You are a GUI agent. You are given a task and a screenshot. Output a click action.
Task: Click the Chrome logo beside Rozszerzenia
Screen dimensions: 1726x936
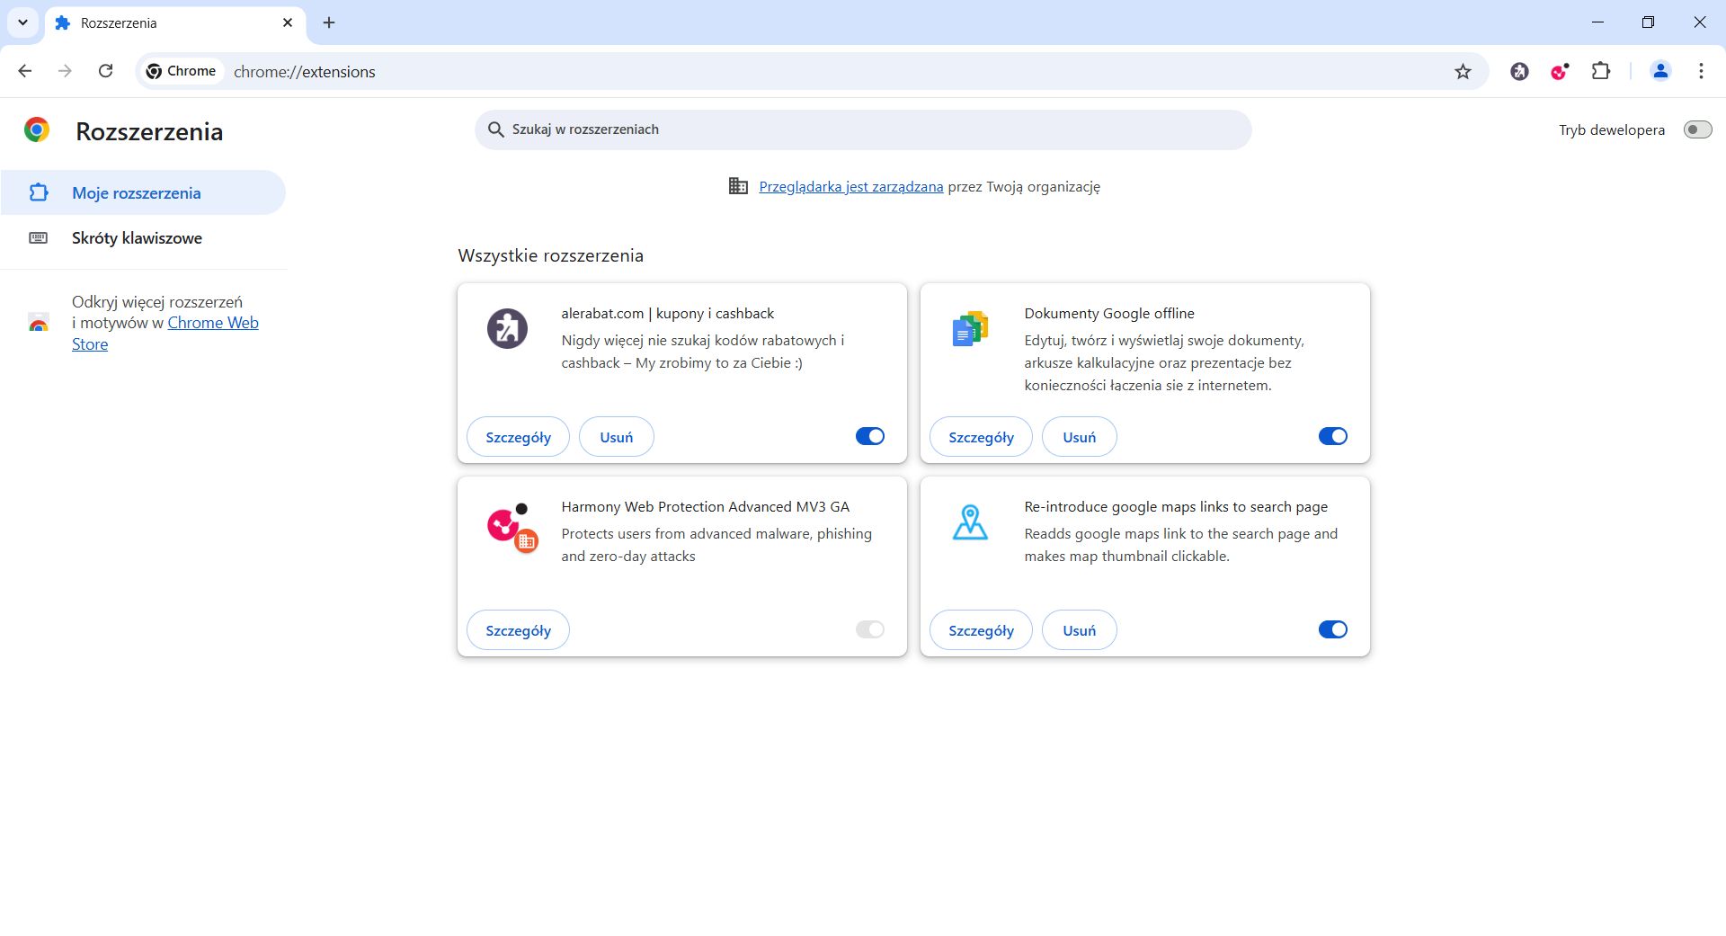tap(37, 130)
